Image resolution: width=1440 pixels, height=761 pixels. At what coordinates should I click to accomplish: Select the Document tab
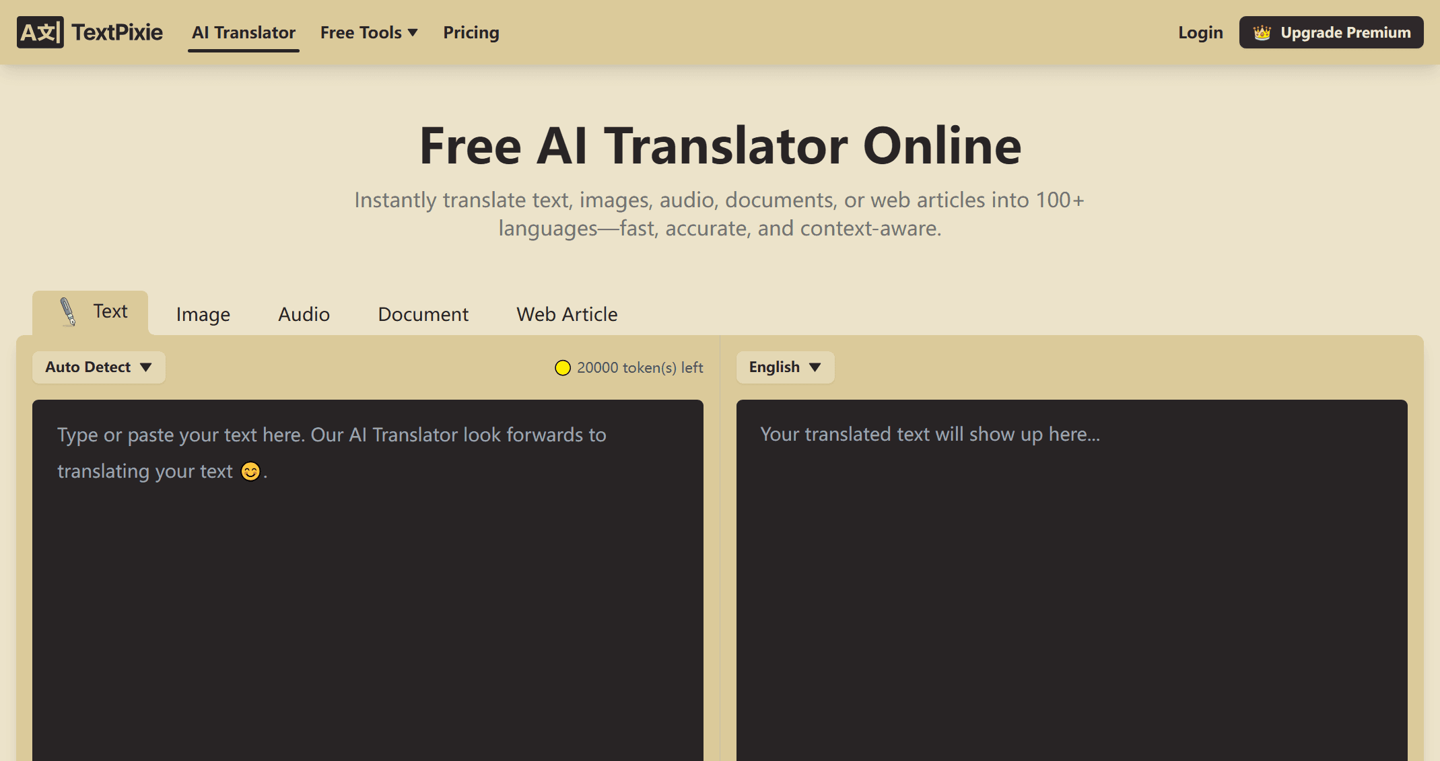tap(423, 314)
